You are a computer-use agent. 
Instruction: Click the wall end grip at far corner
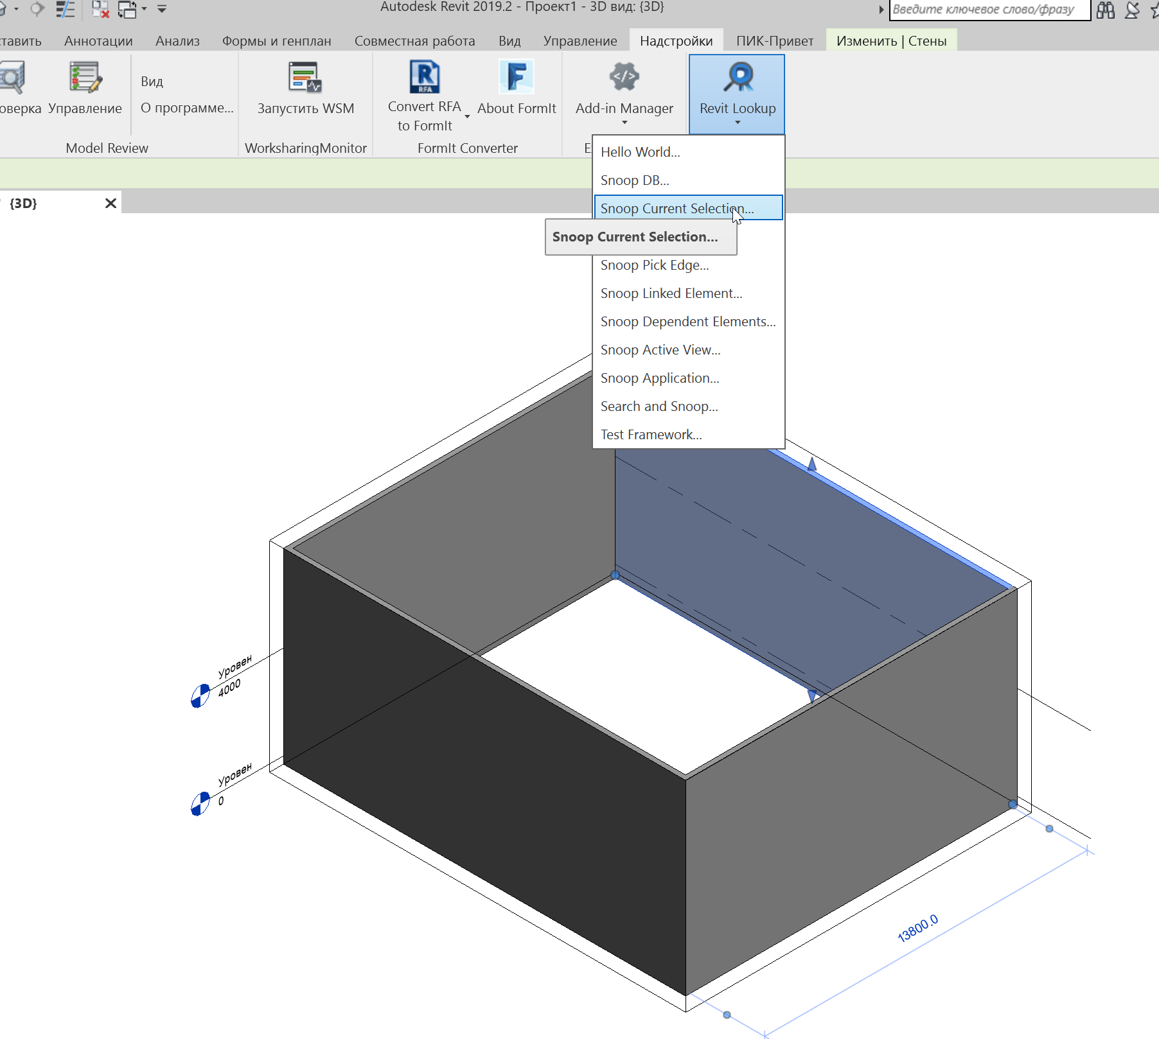pyautogui.click(x=615, y=575)
